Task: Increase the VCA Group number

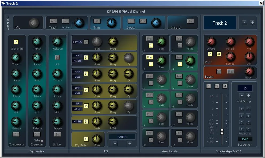Action: pyautogui.click(x=248, y=96)
